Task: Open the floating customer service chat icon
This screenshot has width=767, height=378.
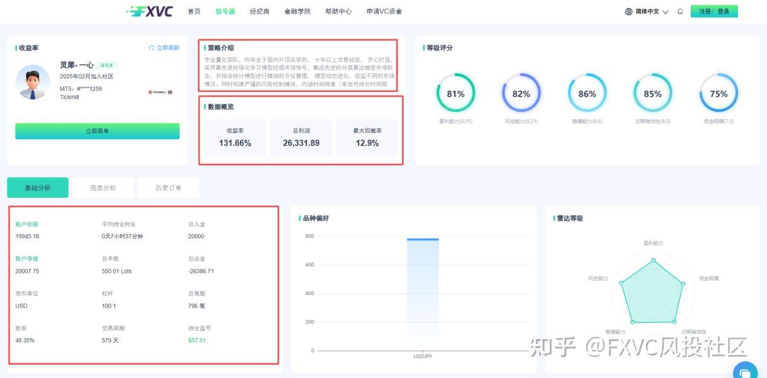Action: tap(745, 370)
